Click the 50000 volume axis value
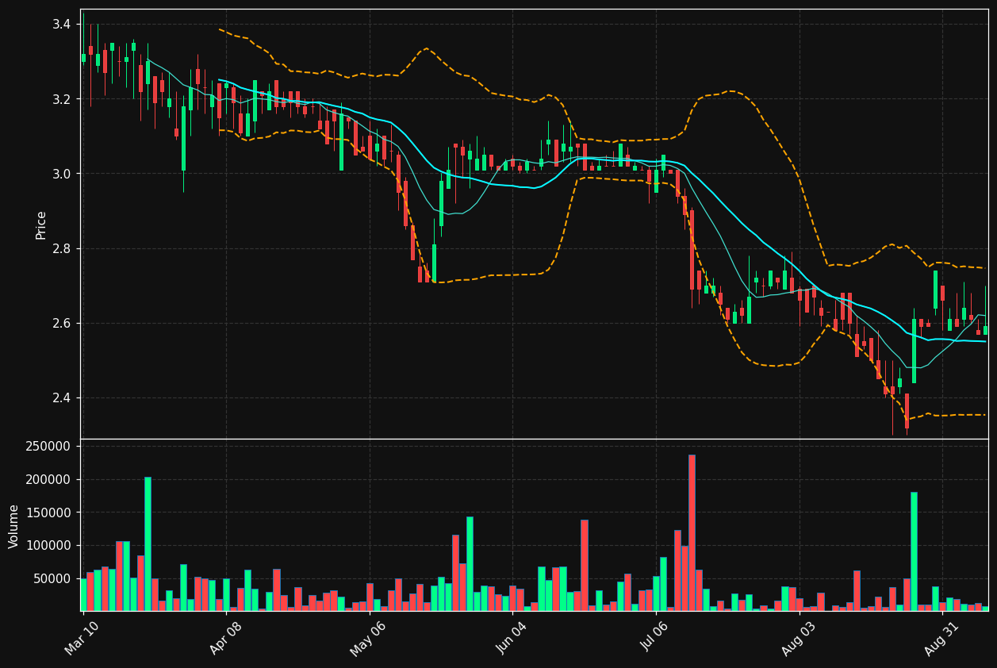Image resolution: width=997 pixels, height=668 pixels. pos(52,578)
